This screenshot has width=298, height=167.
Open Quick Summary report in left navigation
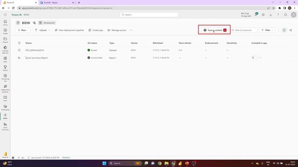coord(5,127)
